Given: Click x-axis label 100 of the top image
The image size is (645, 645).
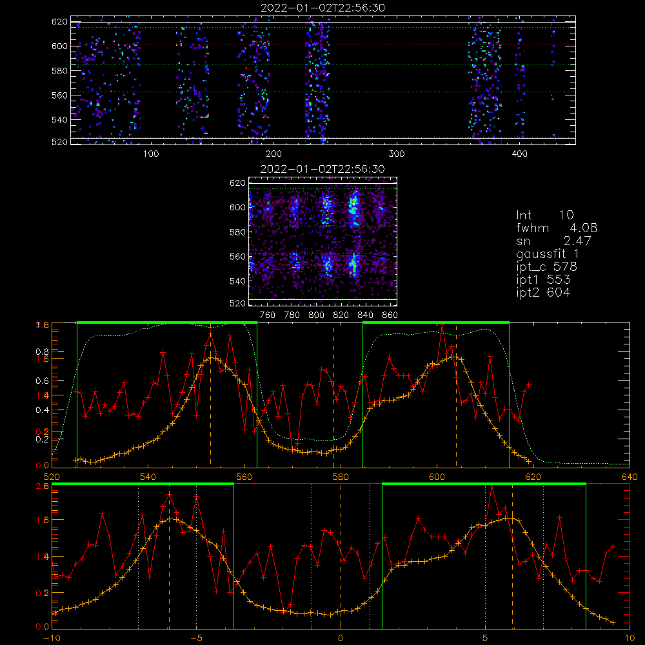Looking at the screenshot, I should pos(151,154).
